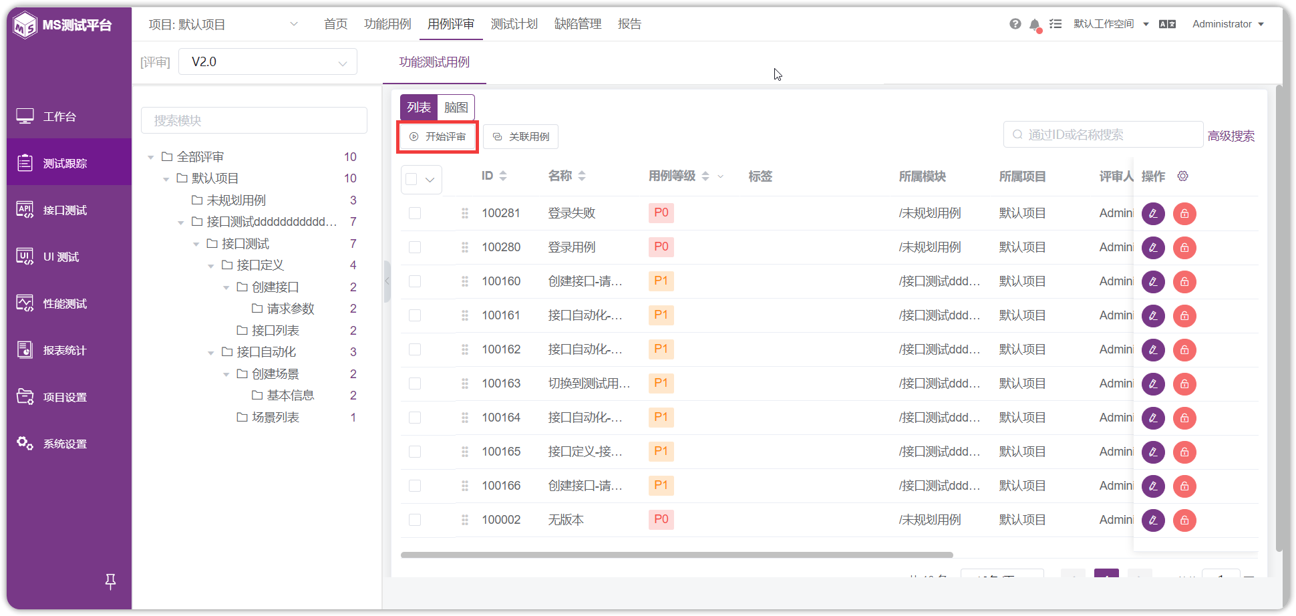This screenshot has height=616, width=1296.
Task: Check the row 100161 checkbox
Action: 415,315
